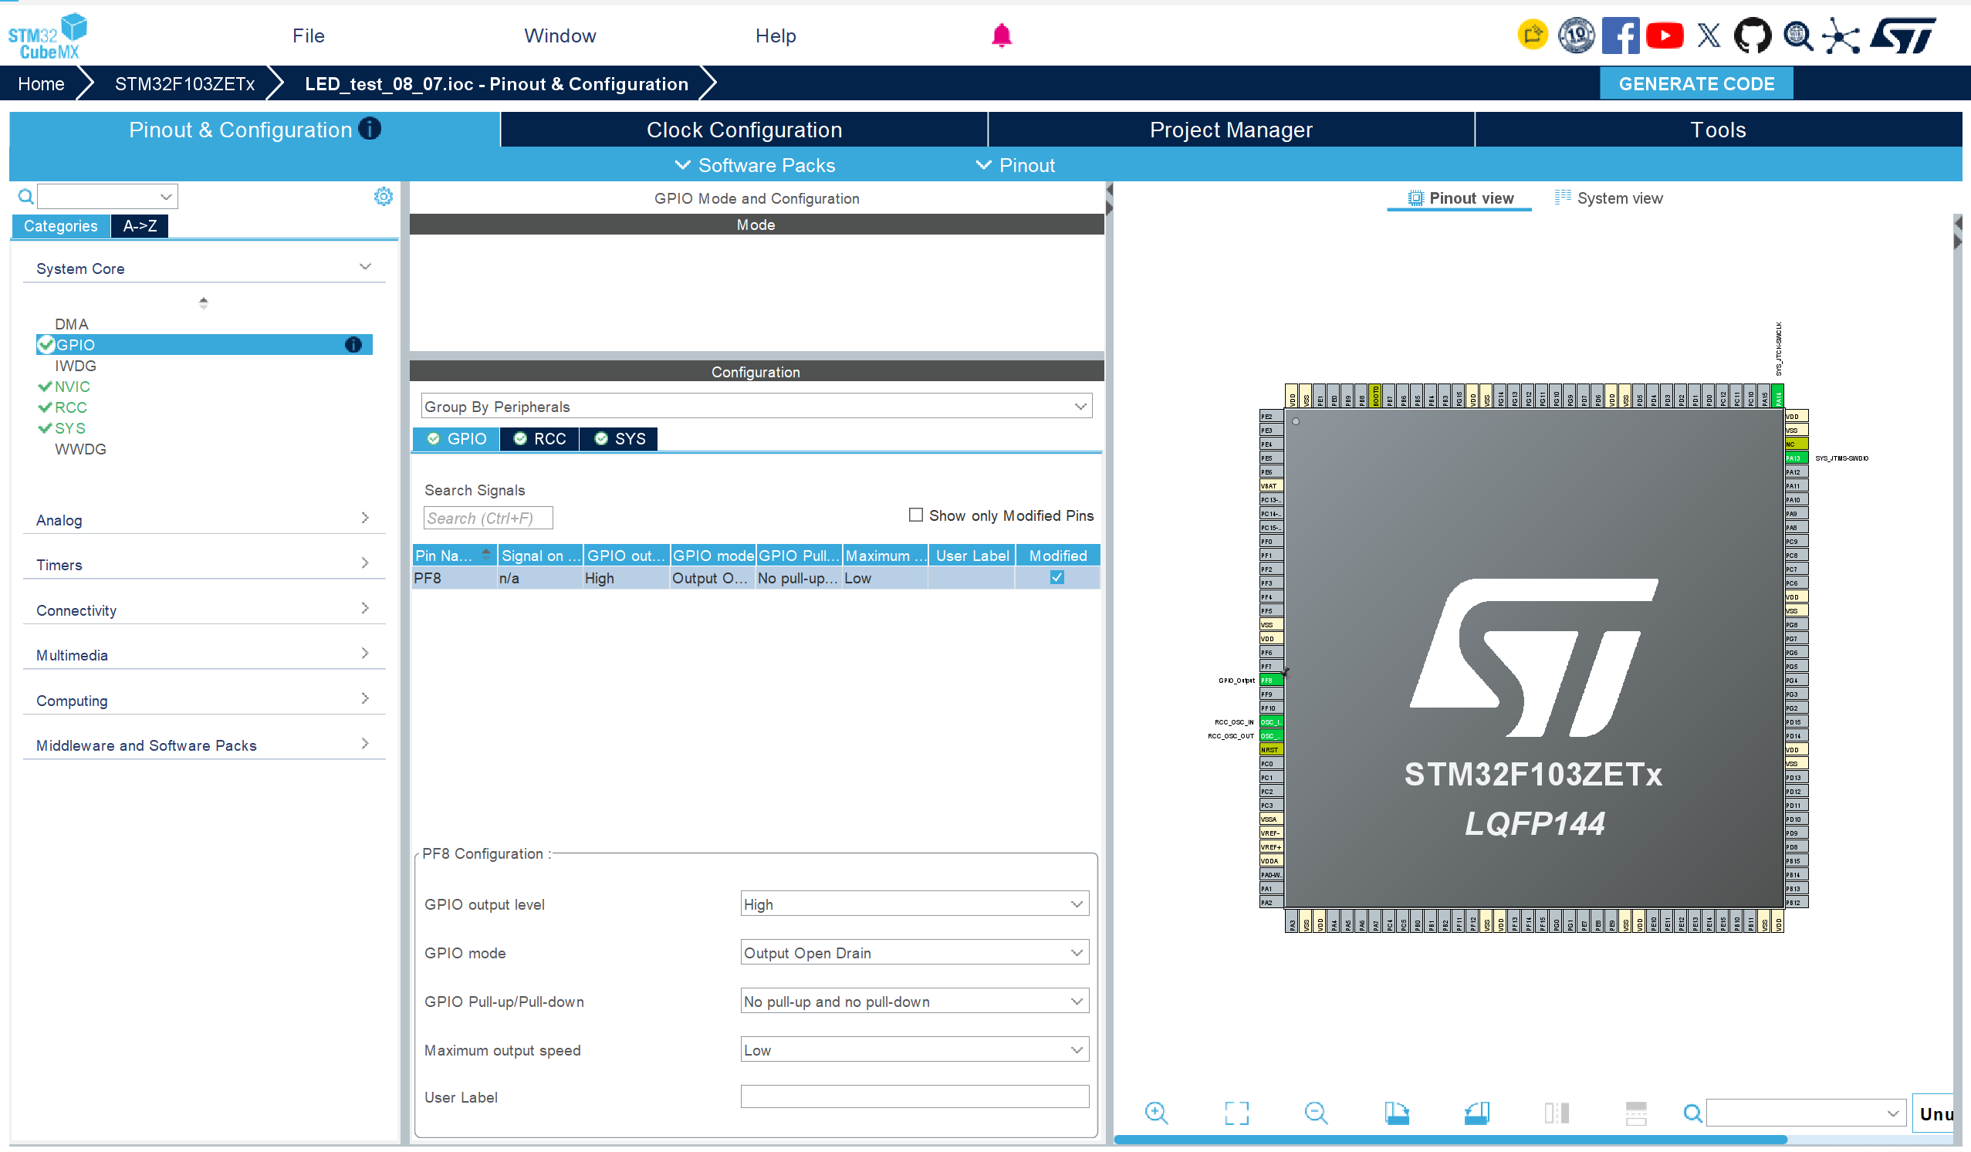
Task: Open the GitHub icon link
Action: (x=1753, y=36)
